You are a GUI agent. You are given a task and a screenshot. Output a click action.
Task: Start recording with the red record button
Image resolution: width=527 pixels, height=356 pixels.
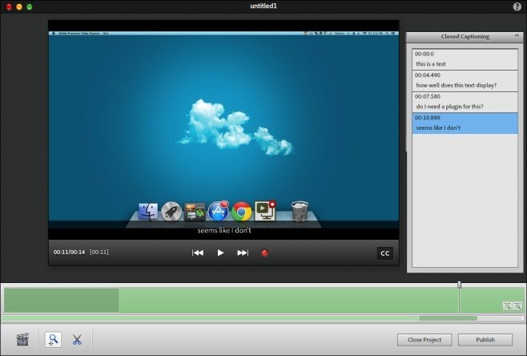point(264,253)
